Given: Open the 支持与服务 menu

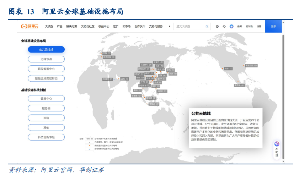Looking at the screenshot, I should tap(156, 26).
